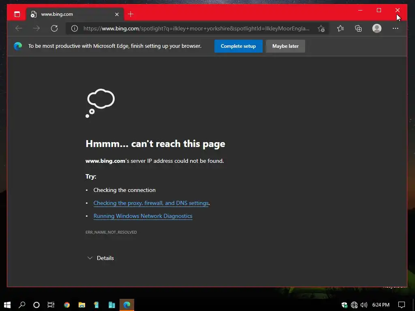Click the Microsoft Edge taskbar icon
The height and width of the screenshot is (311, 415).
coord(127,305)
